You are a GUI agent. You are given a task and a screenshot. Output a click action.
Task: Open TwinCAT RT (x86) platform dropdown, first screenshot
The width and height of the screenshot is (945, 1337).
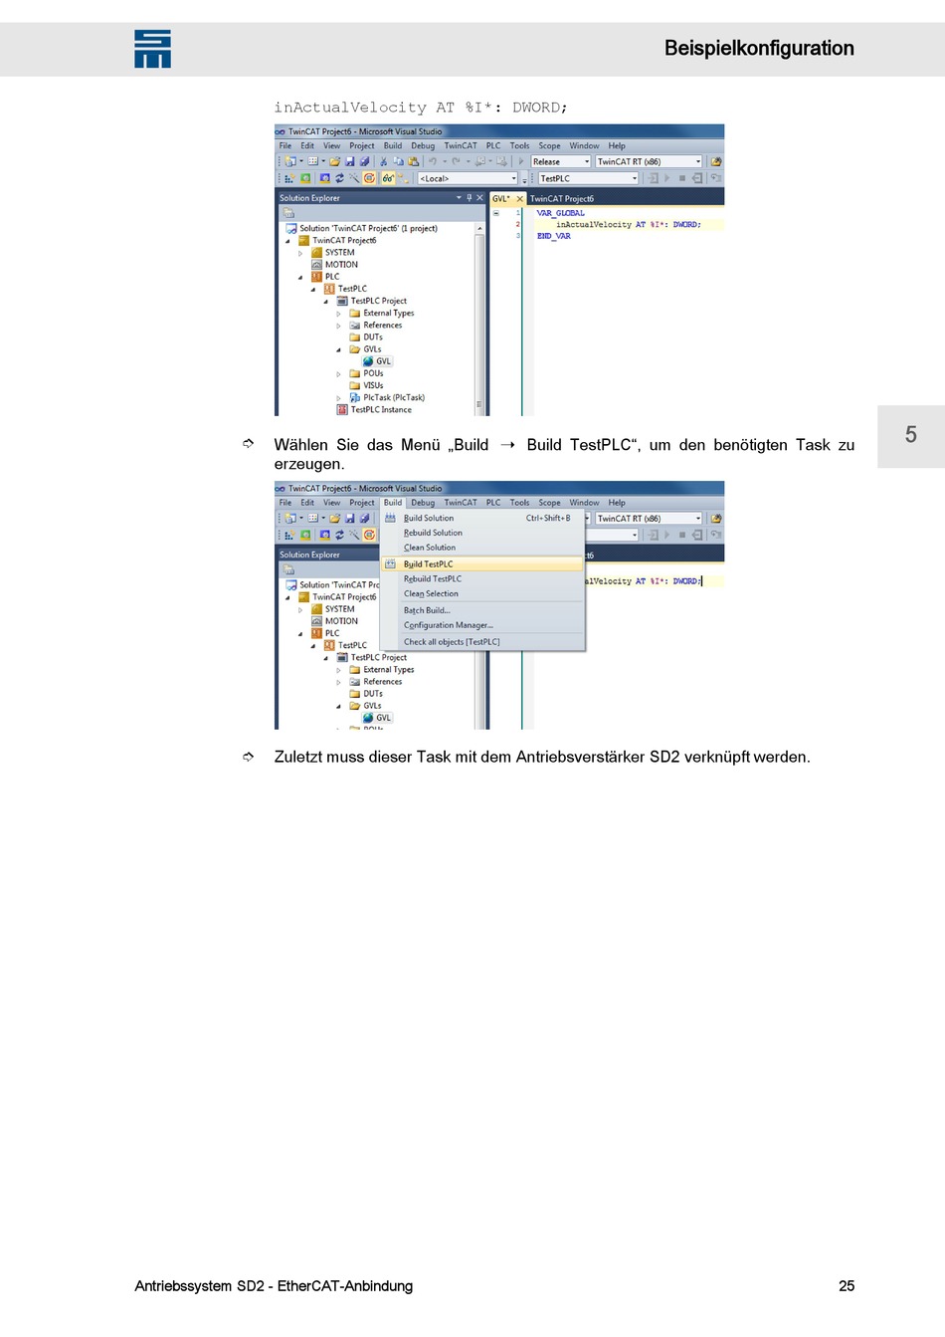pyautogui.click(x=698, y=161)
